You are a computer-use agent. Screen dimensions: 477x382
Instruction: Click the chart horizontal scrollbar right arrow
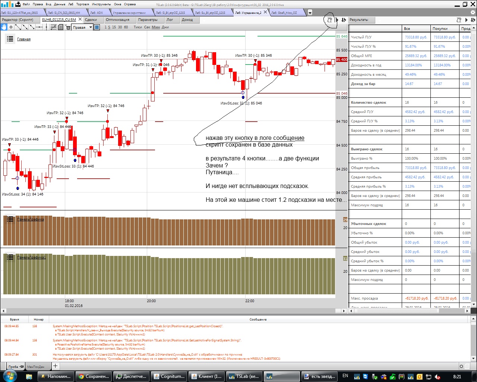344,311
